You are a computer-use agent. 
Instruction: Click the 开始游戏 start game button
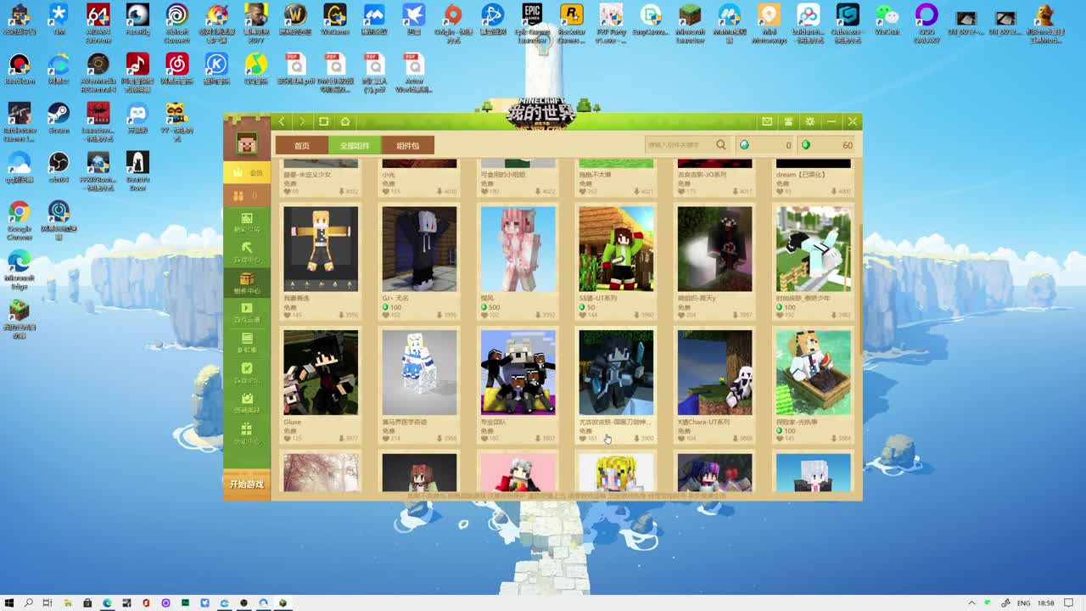pos(247,485)
